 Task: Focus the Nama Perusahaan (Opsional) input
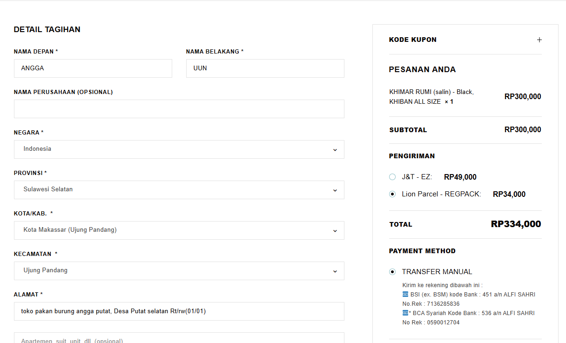179,109
